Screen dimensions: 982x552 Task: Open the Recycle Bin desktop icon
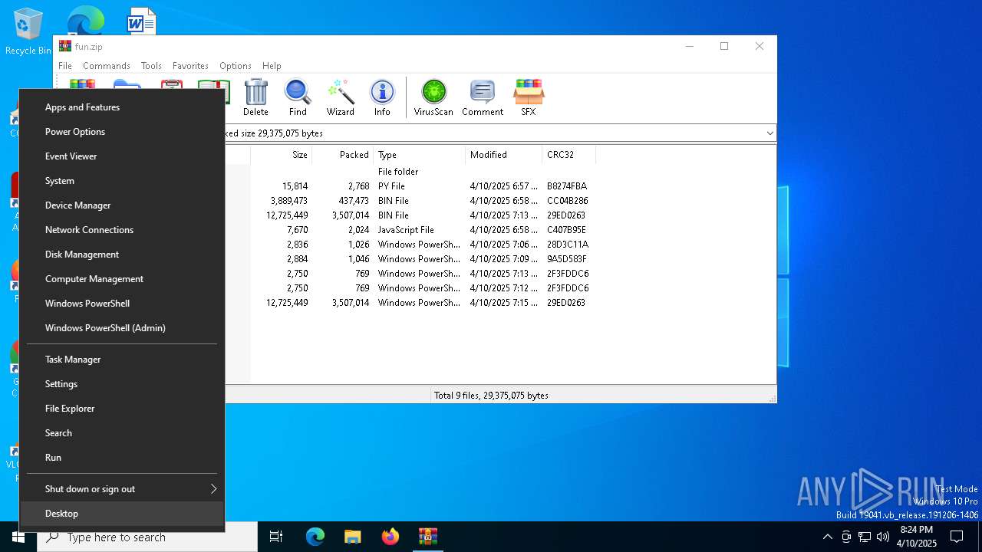coord(28,32)
